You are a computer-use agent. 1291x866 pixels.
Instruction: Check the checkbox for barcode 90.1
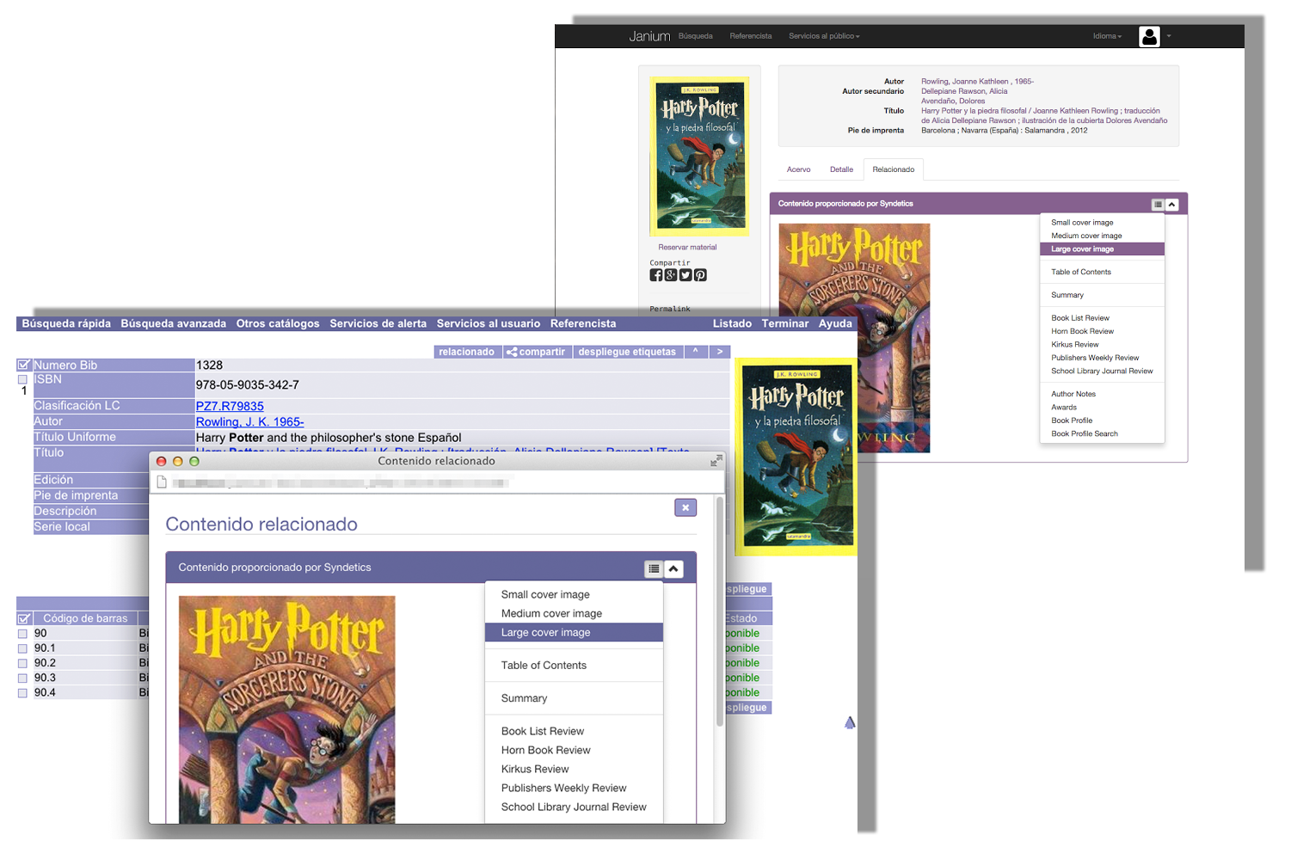coord(23,648)
